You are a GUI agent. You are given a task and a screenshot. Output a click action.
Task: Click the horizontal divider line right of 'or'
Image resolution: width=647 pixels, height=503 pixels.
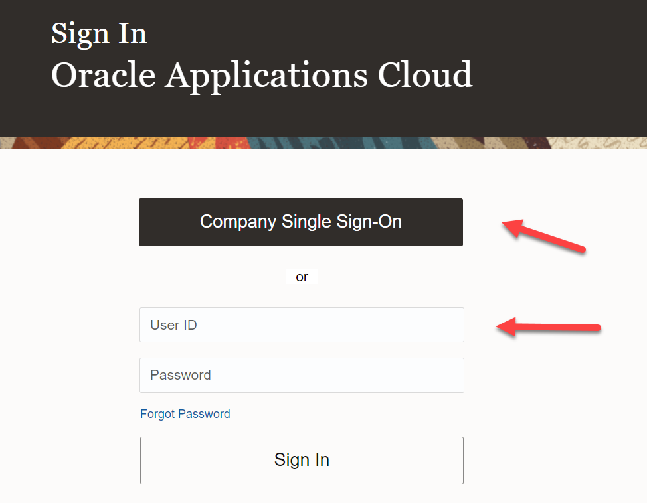[x=392, y=277]
